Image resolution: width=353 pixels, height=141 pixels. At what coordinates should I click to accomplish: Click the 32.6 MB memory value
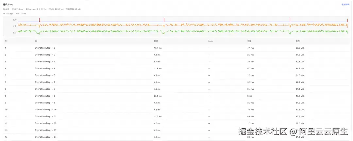pos(300,123)
